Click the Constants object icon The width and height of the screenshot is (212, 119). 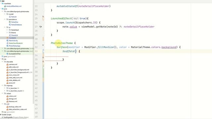(8, 38)
